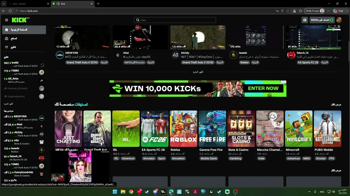Click the ad info icon on banner
The image size is (350, 196).
(x=282, y=82)
